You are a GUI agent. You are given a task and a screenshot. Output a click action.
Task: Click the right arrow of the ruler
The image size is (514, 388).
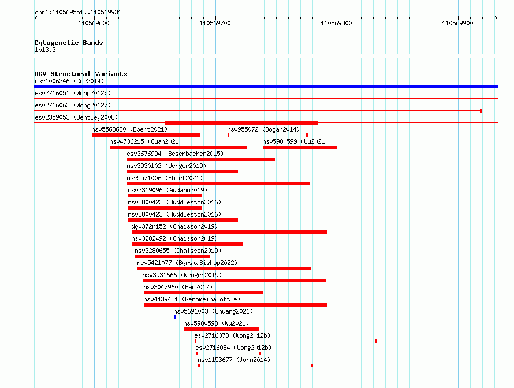click(496, 18)
